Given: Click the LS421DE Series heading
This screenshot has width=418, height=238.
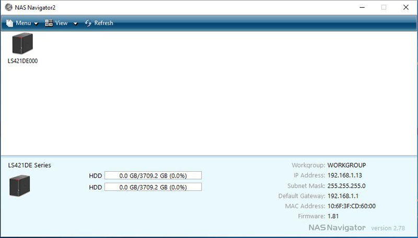Looking at the screenshot, I should tap(30, 165).
